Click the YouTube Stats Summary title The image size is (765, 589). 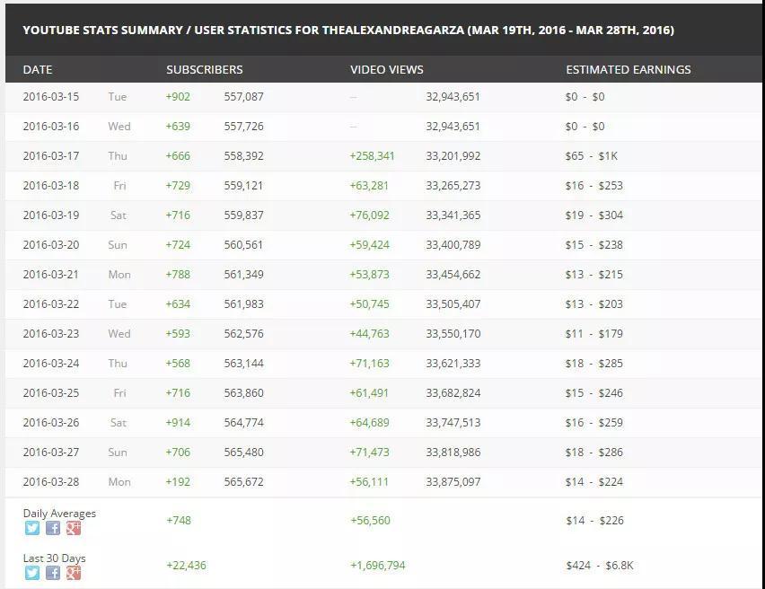347,30
